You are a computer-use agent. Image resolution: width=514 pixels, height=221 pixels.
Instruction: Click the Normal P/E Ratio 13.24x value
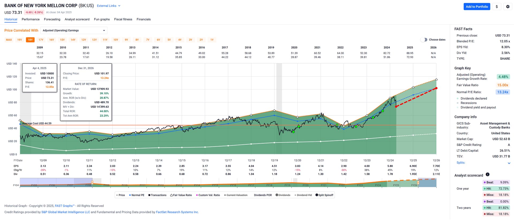(x=503, y=92)
